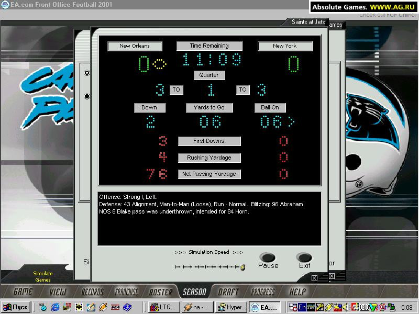Click the scheduler calendar tray icon
This screenshot has height=314, width=419.
point(293,307)
